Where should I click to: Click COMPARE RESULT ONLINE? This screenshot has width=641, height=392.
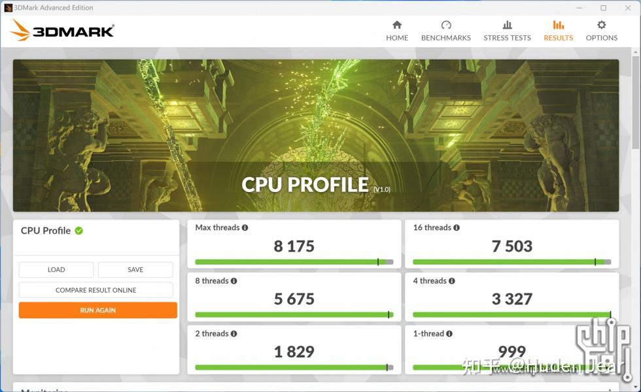pyautogui.click(x=95, y=290)
